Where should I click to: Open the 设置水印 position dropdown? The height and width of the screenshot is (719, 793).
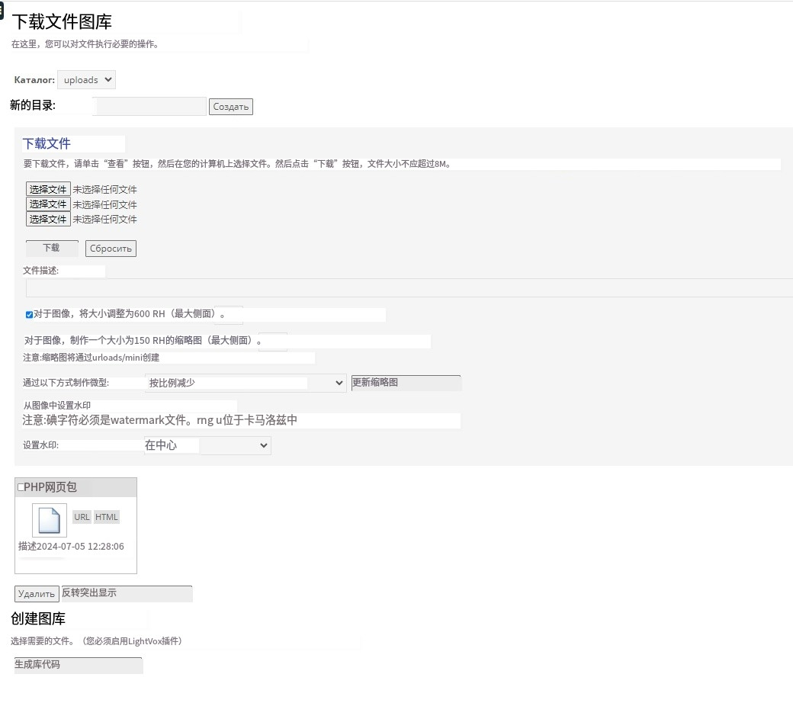tap(207, 445)
